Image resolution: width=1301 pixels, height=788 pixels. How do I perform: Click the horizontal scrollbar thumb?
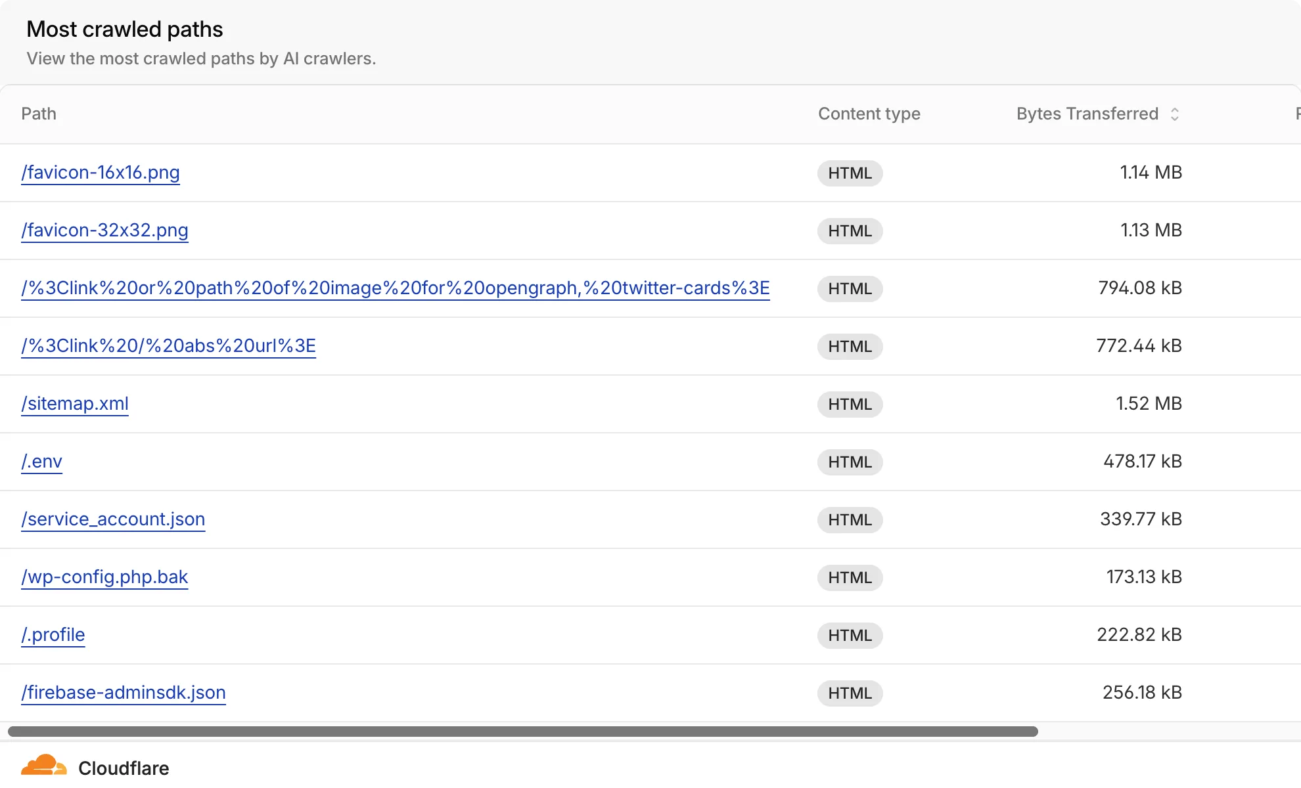click(x=523, y=732)
